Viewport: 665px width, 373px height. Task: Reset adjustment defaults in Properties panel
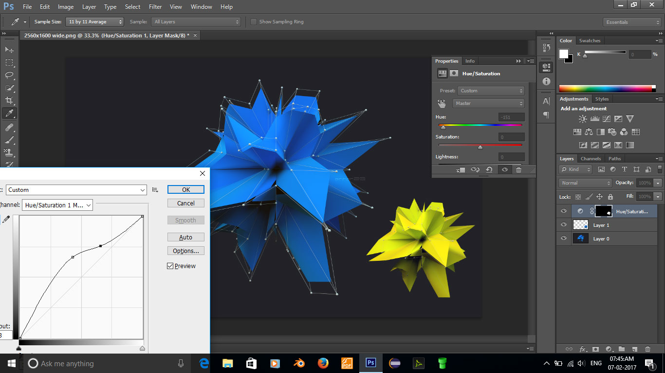489,170
